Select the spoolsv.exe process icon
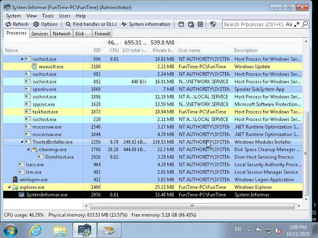The width and height of the screenshot is (318, 238). coord(28,89)
